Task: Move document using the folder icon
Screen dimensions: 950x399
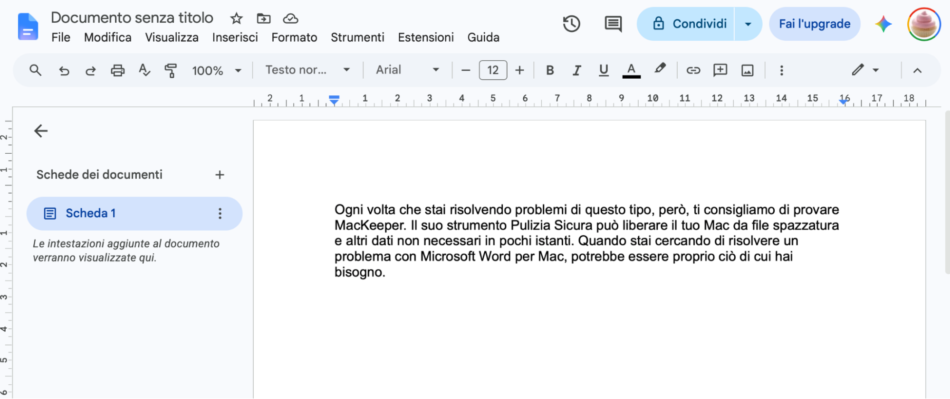Action: tap(263, 19)
